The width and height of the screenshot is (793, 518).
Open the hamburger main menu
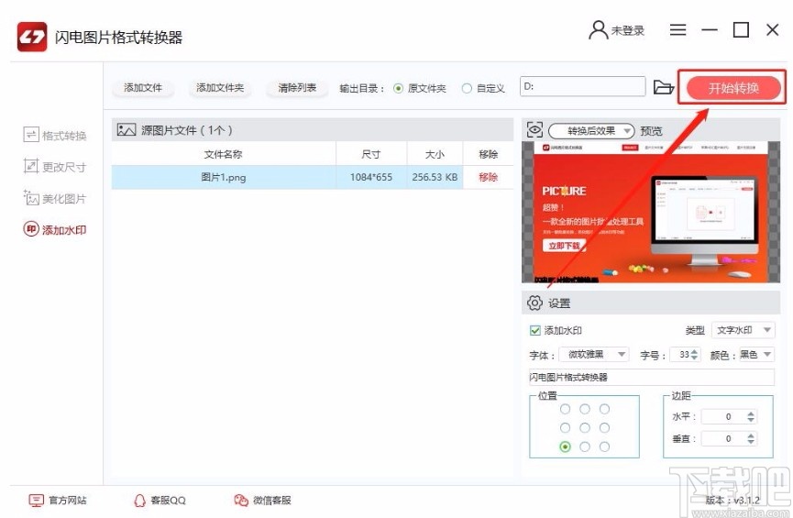[x=677, y=30]
